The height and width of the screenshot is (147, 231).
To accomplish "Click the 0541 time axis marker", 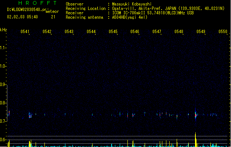I will coord(25,32).
